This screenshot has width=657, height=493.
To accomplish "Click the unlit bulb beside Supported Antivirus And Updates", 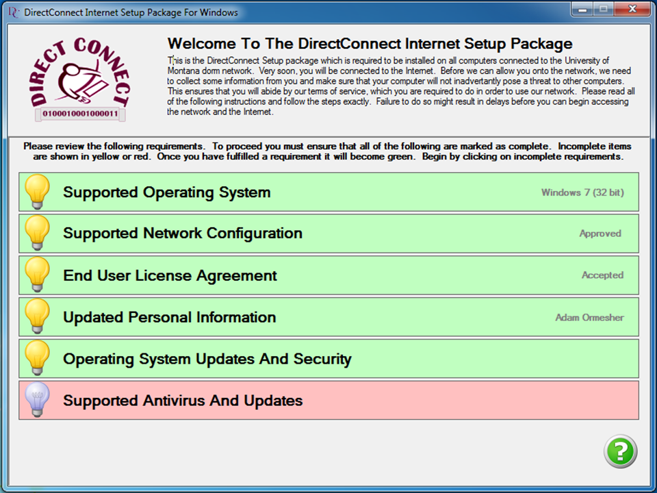I will point(37,399).
